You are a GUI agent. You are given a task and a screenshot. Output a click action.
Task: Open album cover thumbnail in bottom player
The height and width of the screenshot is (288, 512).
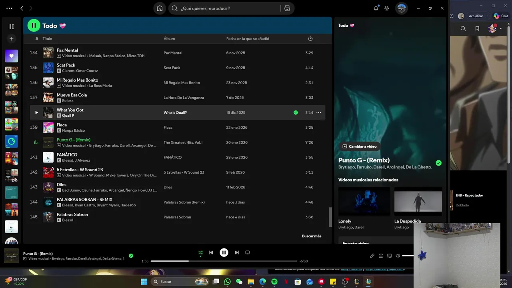pyautogui.click(x=12, y=256)
